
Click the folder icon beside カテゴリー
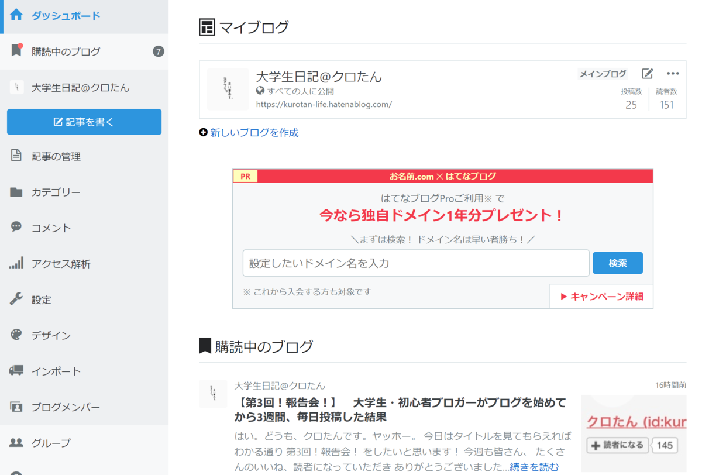coord(16,192)
